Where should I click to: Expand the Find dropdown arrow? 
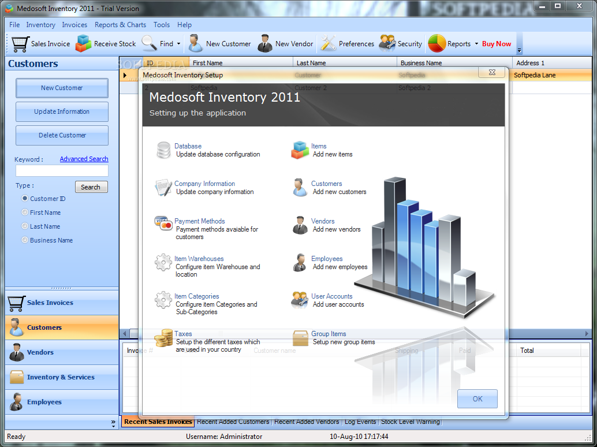pyautogui.click(x=178, y=44)
